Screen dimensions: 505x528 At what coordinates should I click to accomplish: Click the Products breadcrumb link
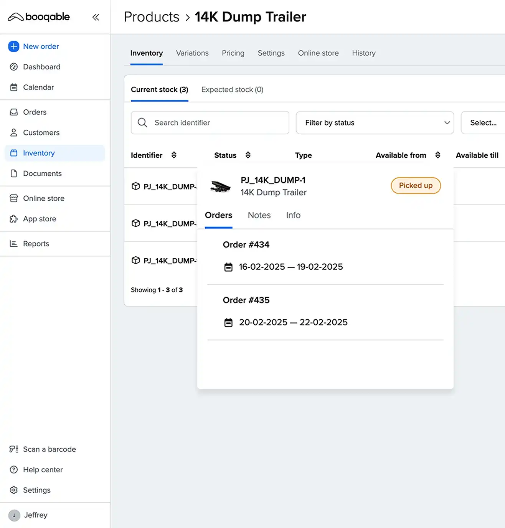click(152, 17)
